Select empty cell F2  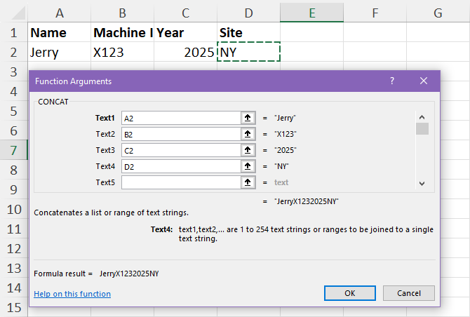[x=375, y=52]
